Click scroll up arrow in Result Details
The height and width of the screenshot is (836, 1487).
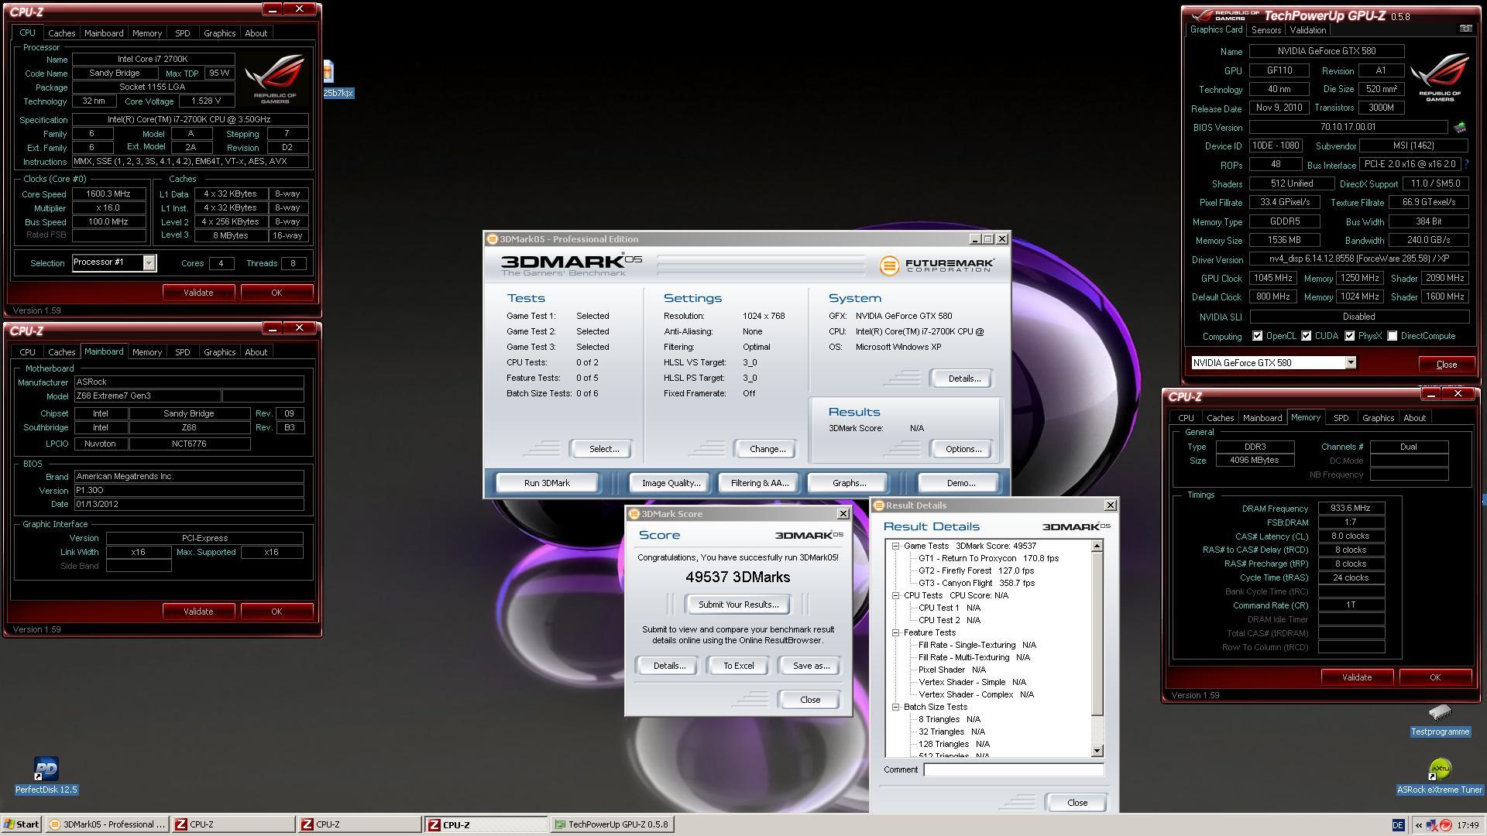[x=1097, y=546]
